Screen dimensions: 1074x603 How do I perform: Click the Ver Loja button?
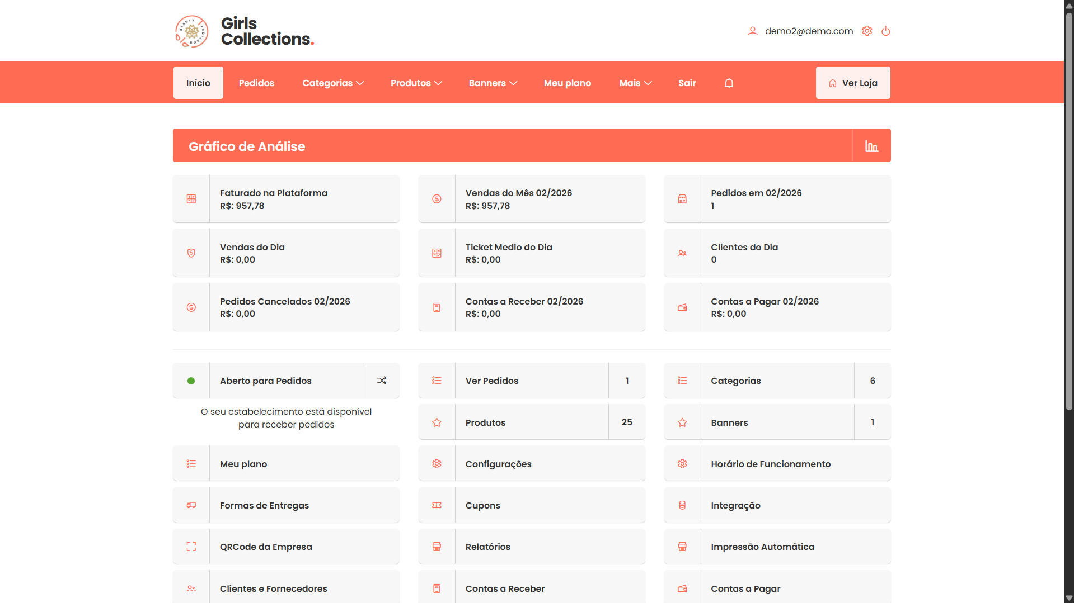coord(852,82)
